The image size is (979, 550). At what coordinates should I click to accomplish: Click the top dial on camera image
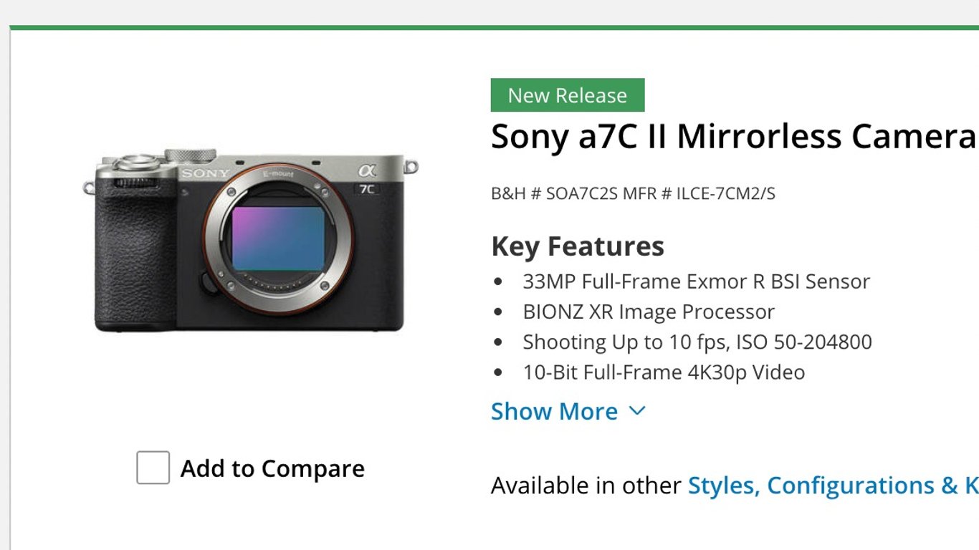[190, 155]
